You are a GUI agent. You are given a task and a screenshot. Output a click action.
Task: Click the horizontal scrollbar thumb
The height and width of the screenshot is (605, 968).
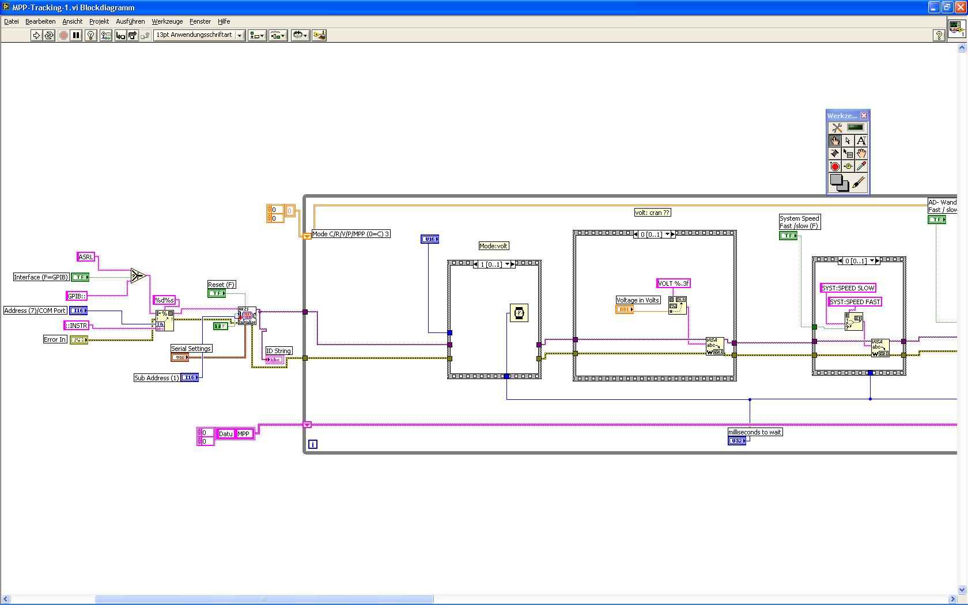[264, 599]
